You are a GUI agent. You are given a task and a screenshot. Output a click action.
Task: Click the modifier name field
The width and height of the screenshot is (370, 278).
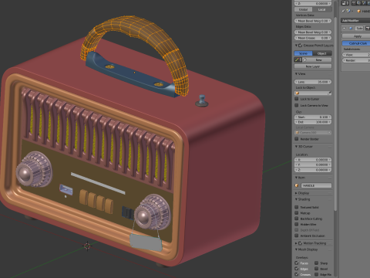(359, 28)
